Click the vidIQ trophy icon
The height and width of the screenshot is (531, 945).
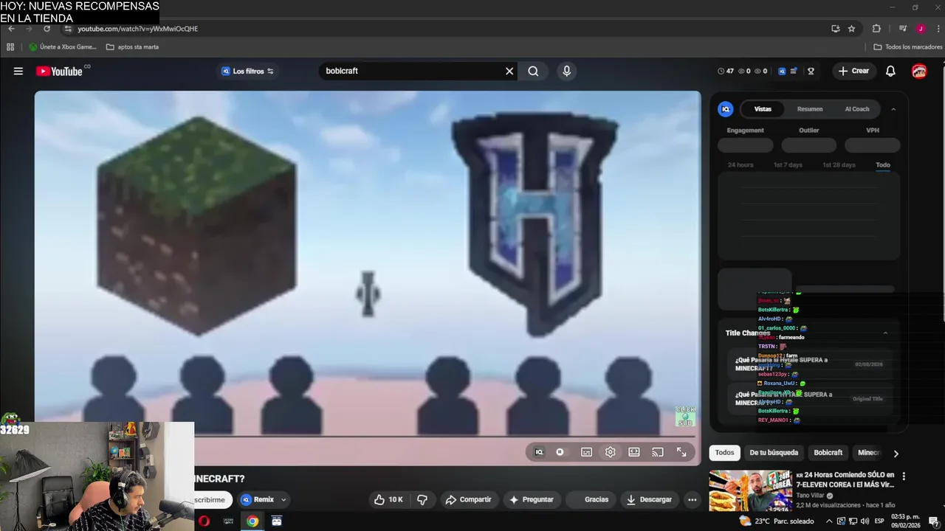[x=811, y=72]
